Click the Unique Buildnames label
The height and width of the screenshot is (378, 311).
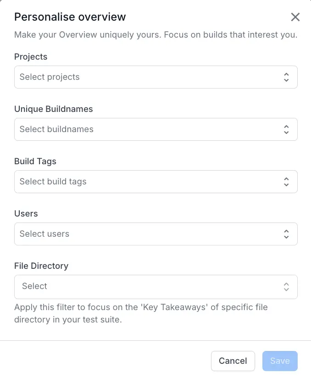[x=54, y=109]
